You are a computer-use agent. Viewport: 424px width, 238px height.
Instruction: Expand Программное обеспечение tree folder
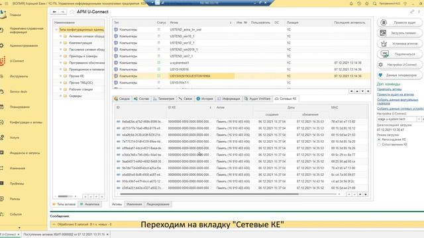[x=60, y=63]
